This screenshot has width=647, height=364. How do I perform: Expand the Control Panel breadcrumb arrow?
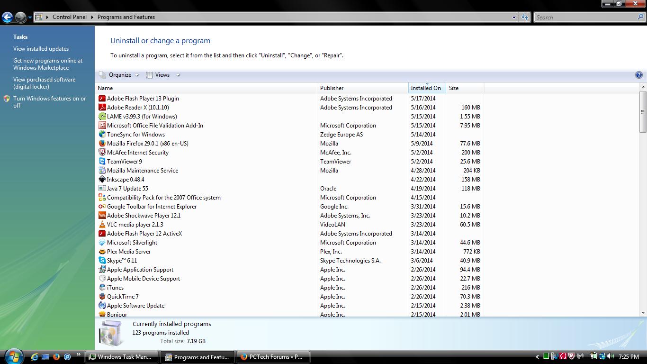coord(92,17)
